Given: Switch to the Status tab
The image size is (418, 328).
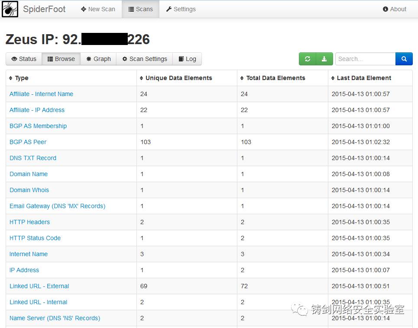Looking at the screenshot, I should pyautogui.click(x=24, y=59).
